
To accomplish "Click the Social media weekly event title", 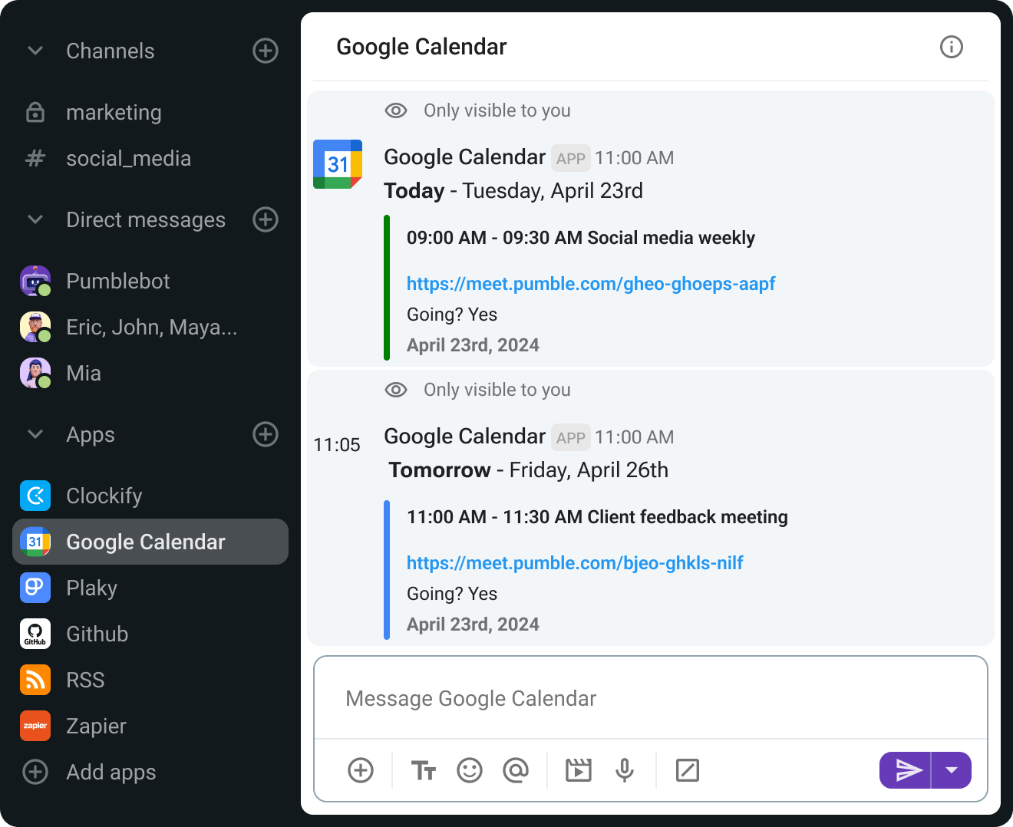I will 671,238.
